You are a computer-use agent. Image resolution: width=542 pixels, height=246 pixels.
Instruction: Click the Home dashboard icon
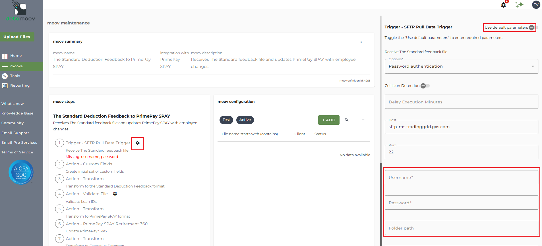(5, 56)
